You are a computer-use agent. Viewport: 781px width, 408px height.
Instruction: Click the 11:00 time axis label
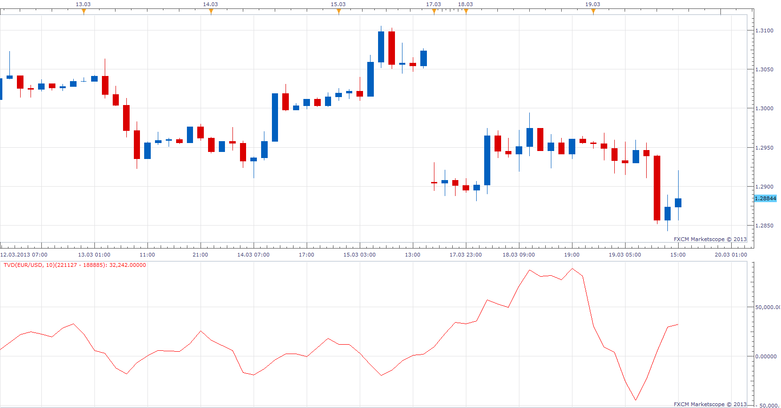147,255
